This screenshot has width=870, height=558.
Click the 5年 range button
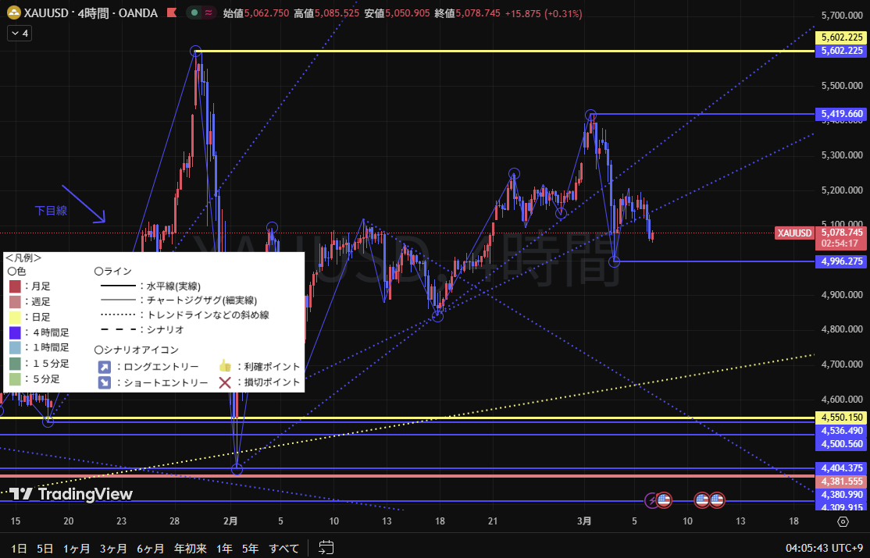[250, 548]
